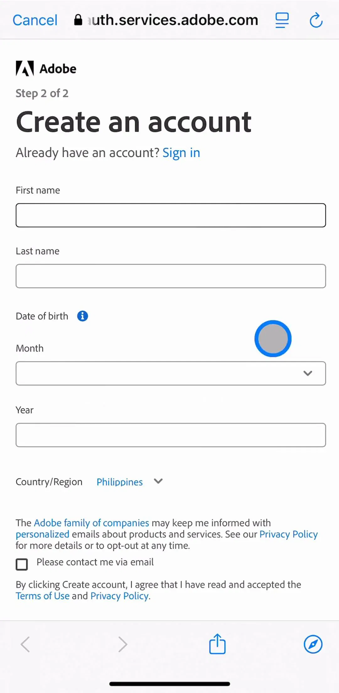339x693 pixels.
Task: Check 'Please contact me via email' box
Action: pos(22,564)
